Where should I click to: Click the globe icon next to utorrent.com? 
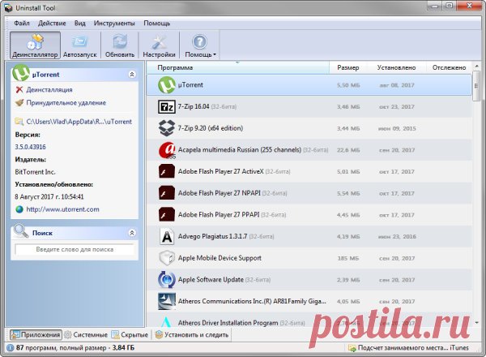click(x=19, y=209)
